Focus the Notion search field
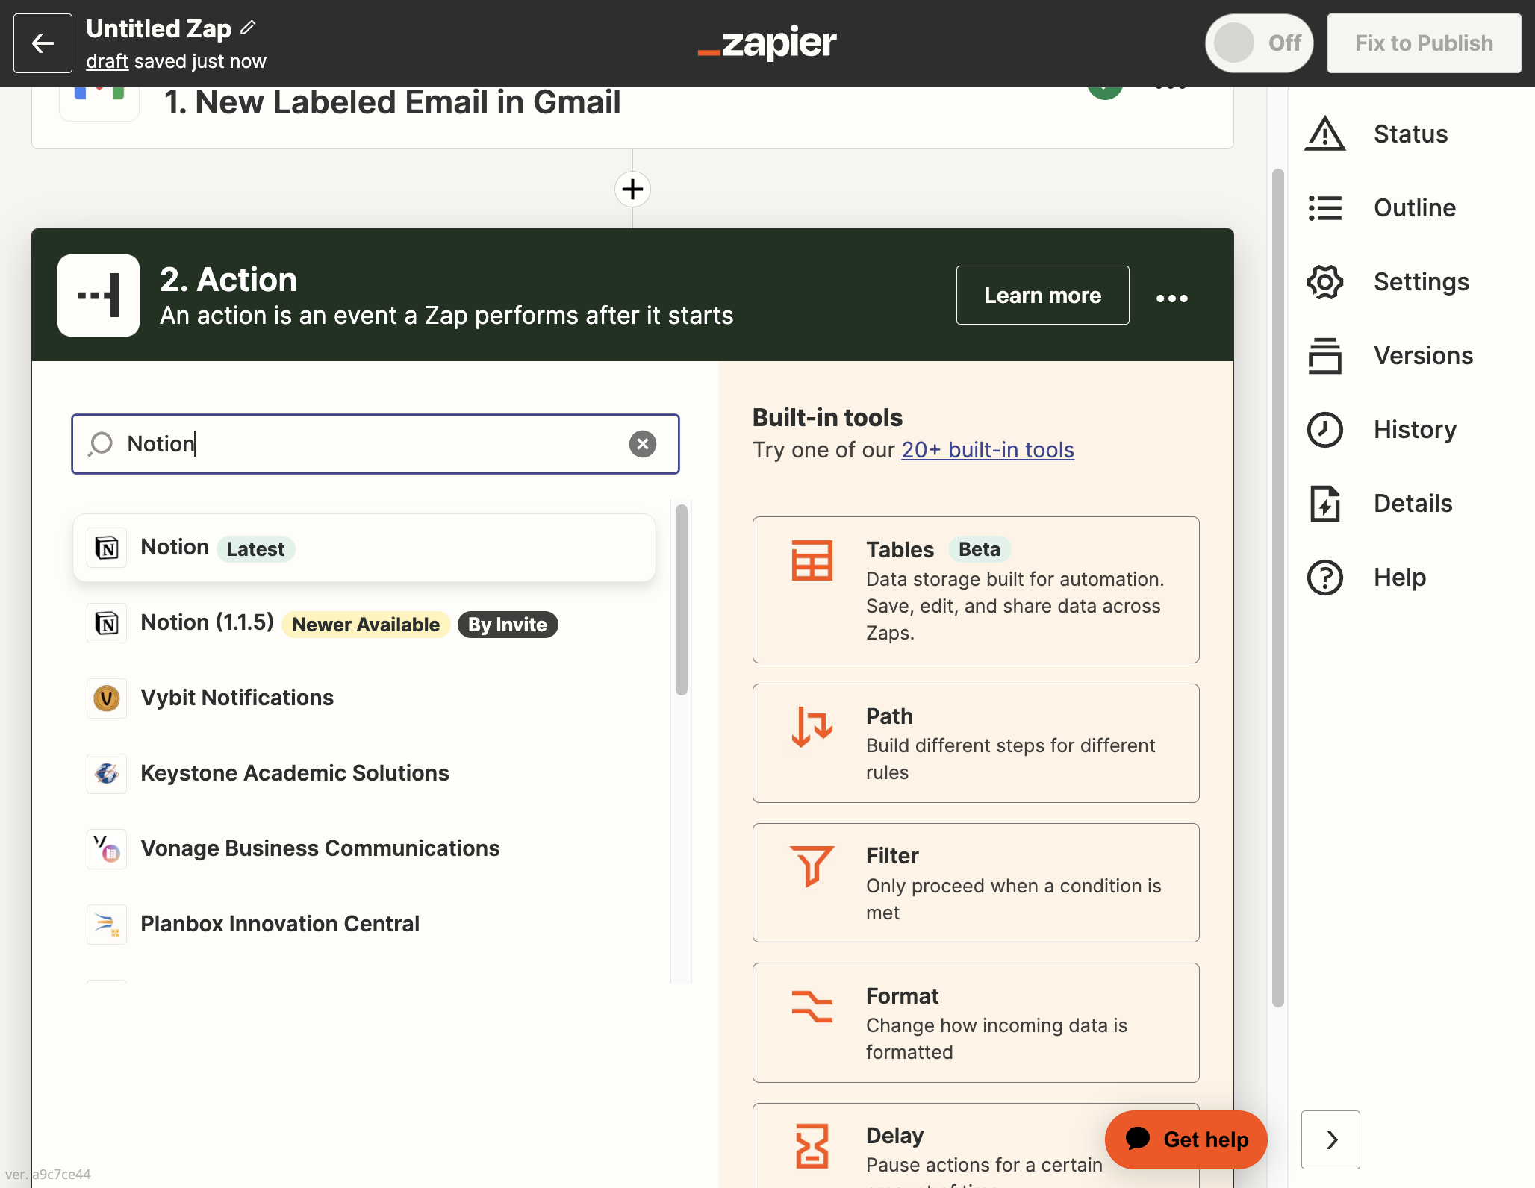 [376, 444]
